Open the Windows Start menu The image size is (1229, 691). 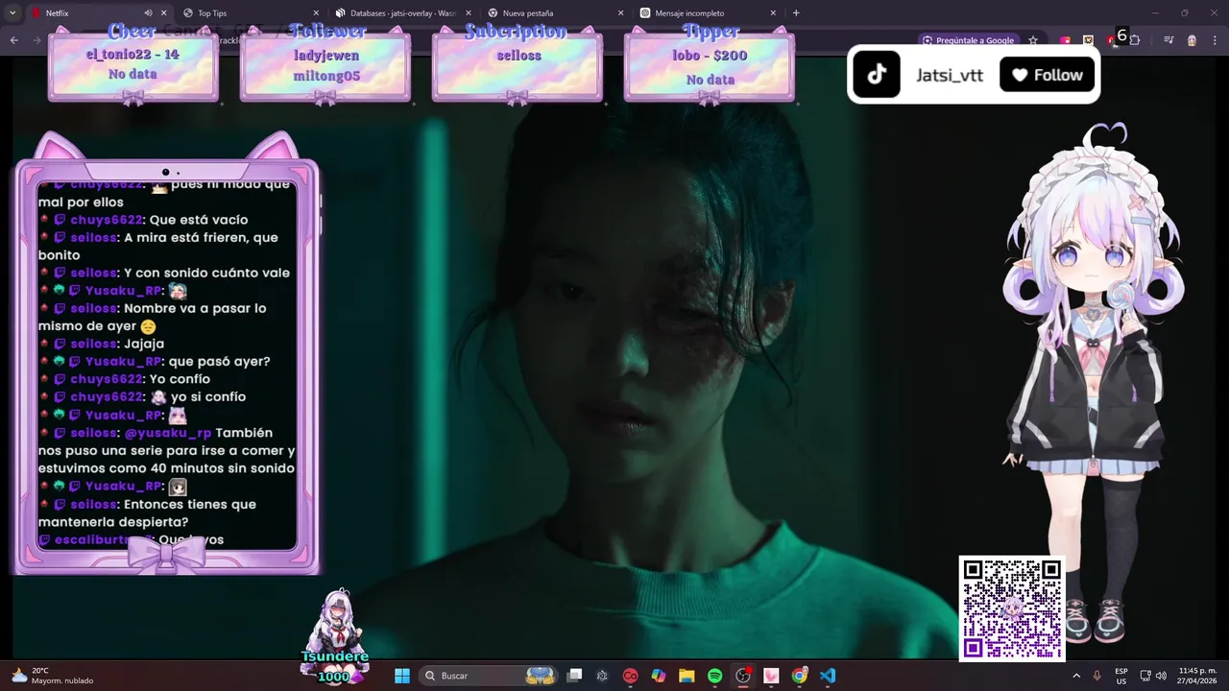pos(402,676)
